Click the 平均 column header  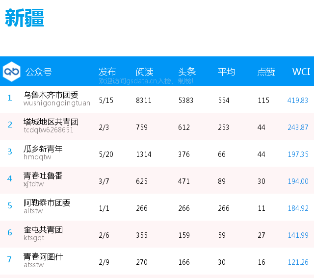(x=227, y=72)
